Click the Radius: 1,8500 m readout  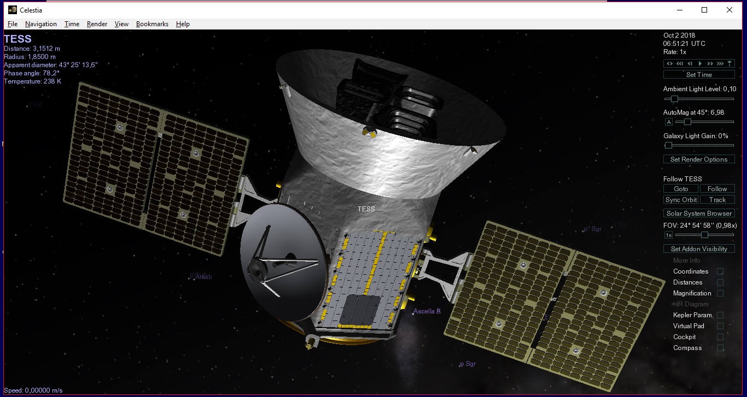point(30,57)
